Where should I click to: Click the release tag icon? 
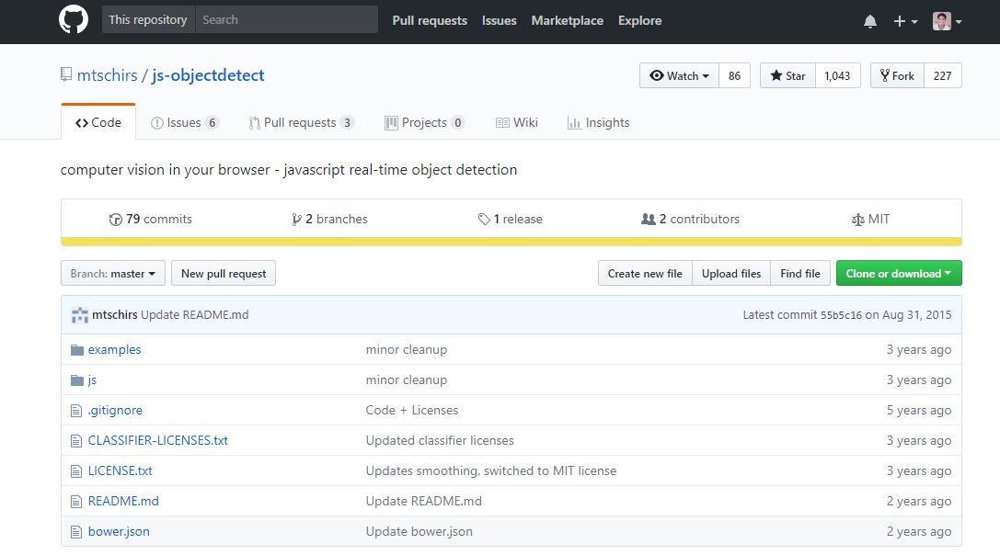point(484,220)
